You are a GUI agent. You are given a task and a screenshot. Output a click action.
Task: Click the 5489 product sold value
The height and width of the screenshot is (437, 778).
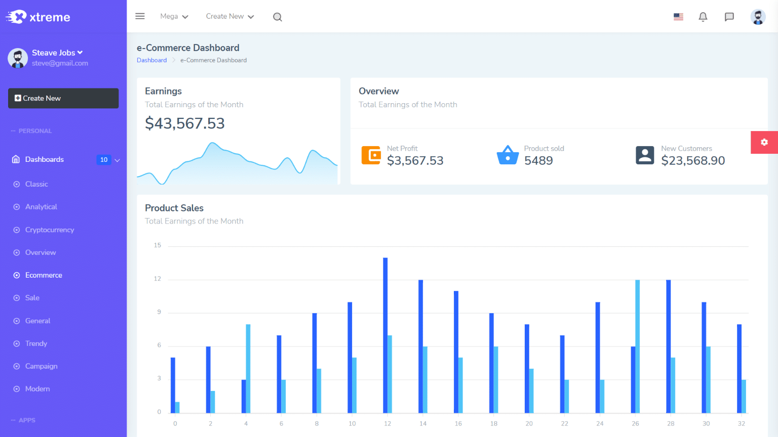point(538,161)
